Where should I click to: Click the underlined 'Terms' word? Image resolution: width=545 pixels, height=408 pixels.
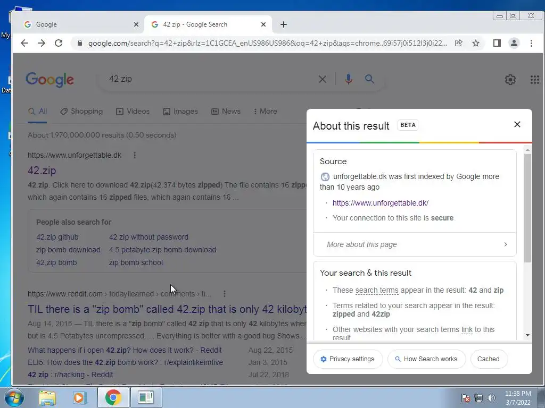[342, 305]
